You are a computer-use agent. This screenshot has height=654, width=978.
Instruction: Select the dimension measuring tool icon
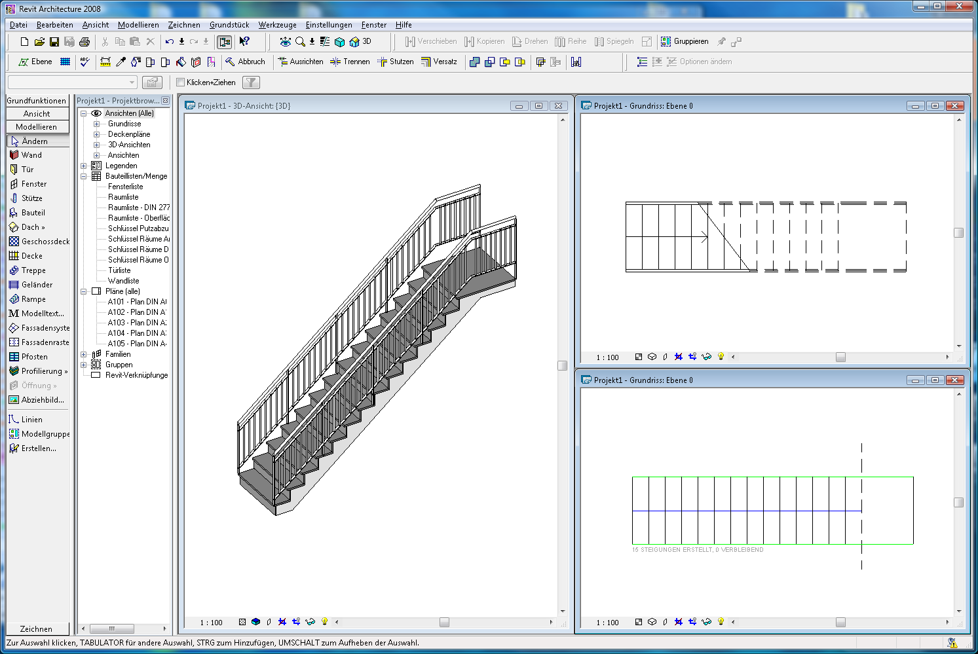(105, 62)
